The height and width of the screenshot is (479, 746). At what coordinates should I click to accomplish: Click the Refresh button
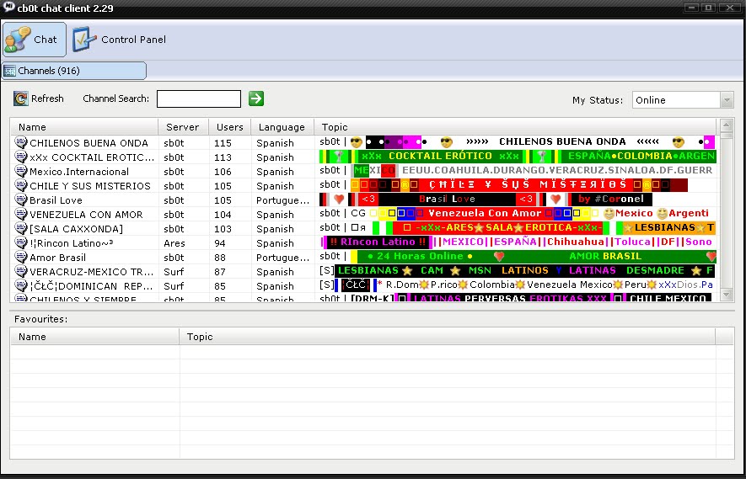[39, 98]
